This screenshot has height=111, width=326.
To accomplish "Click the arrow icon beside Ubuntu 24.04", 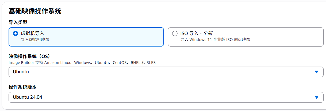I will [317, 97].
